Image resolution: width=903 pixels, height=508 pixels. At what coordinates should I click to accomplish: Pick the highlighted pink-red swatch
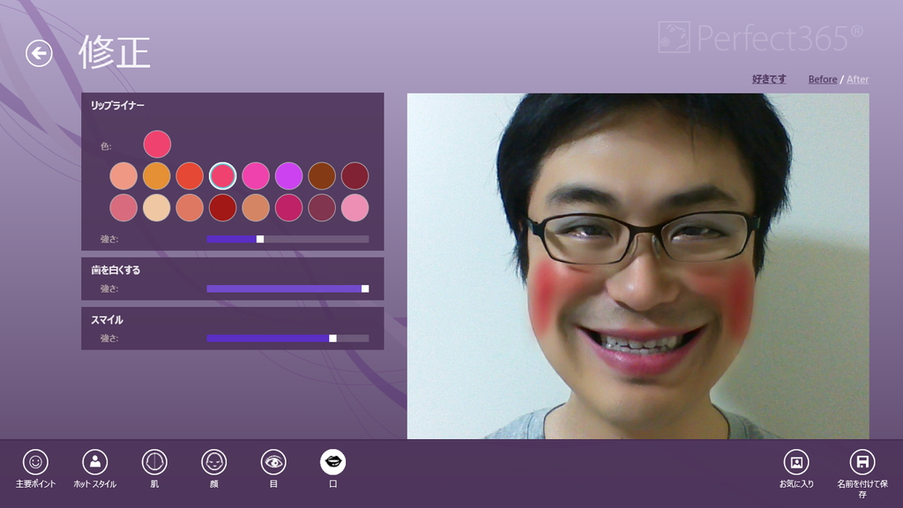pyautogui.click(x=223, y=176)
